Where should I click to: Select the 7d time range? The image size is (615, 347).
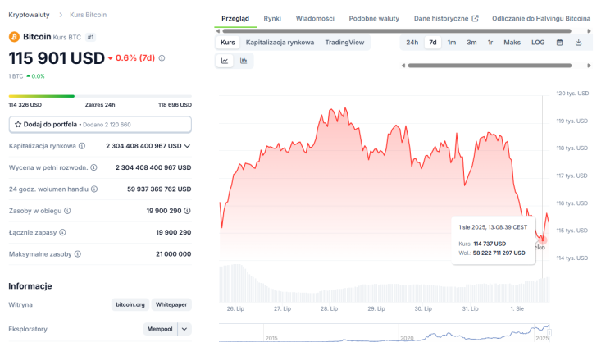[433, 43]
